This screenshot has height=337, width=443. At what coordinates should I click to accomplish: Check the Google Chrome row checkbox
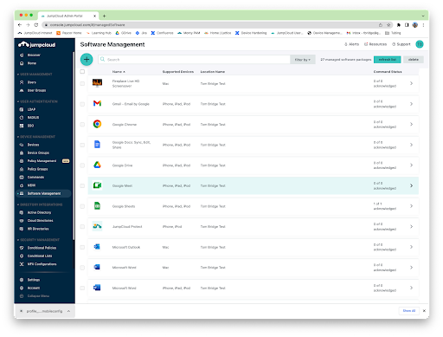coord(82,125)
